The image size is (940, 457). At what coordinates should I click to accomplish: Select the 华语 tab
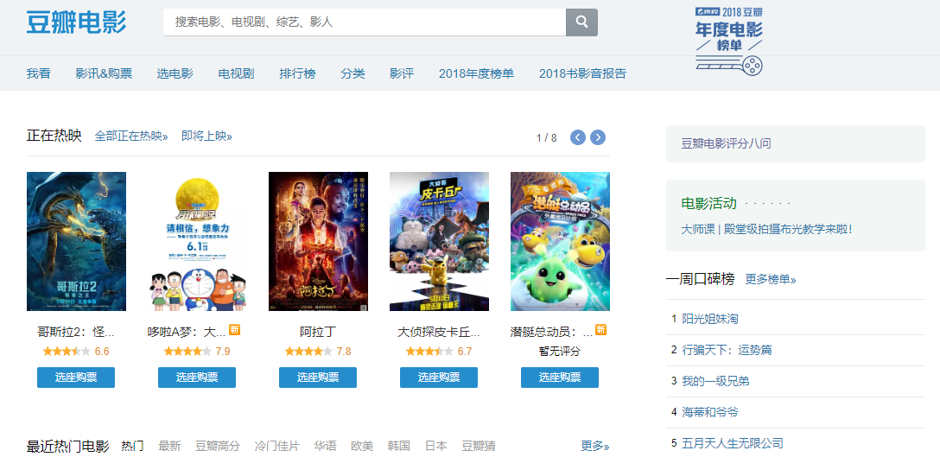tap(326, 447)
